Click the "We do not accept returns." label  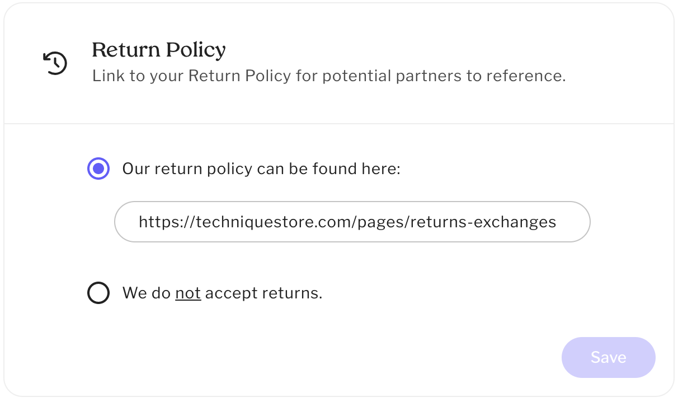(222, 293)
